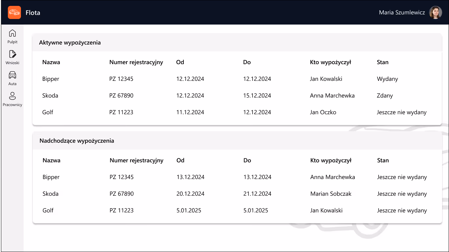The height and width of the screenshot is (252, 449).
Task: Click the Maria Szumlewicz user name
Action: tap(402, 13)
